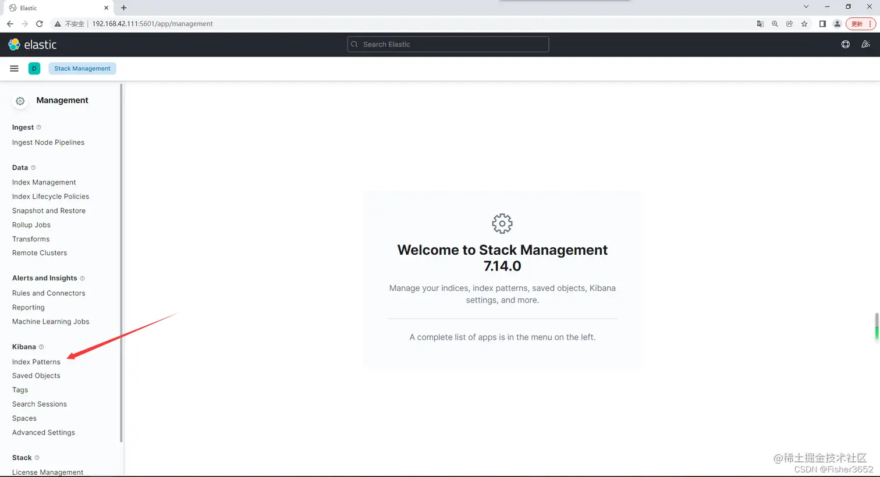Open Advanced Settings
Viewport: 880px width, 477px height.
click(44, 433)
